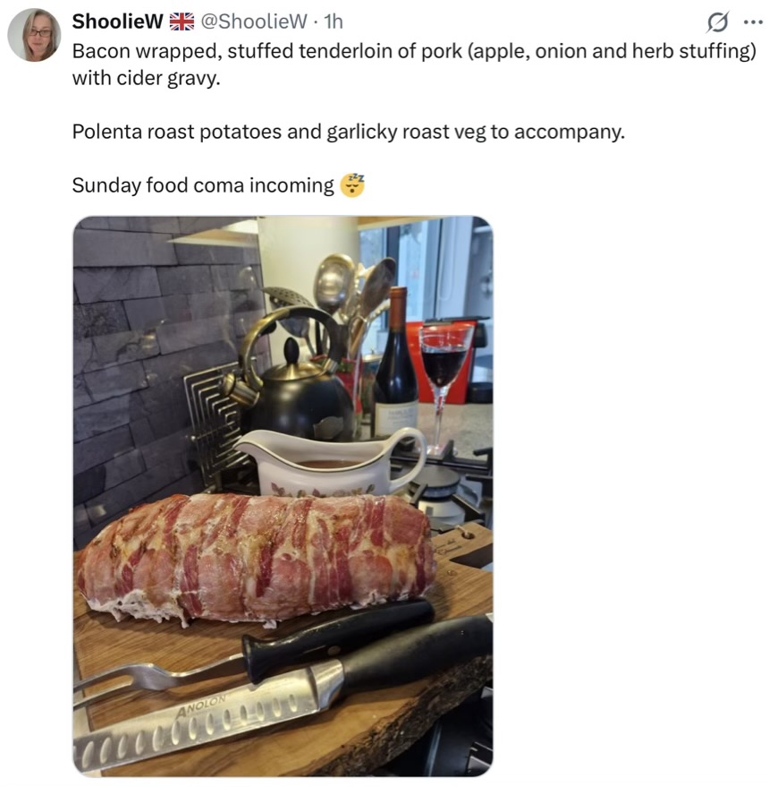Click the UK flag emoji beside the name
The width and height of the screenshot is (769, 787).
pos(182,21)
